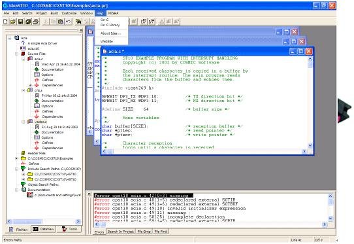Open the Search In Project output tab
Viewport: 354px width, 244px height.
point(121,232)
